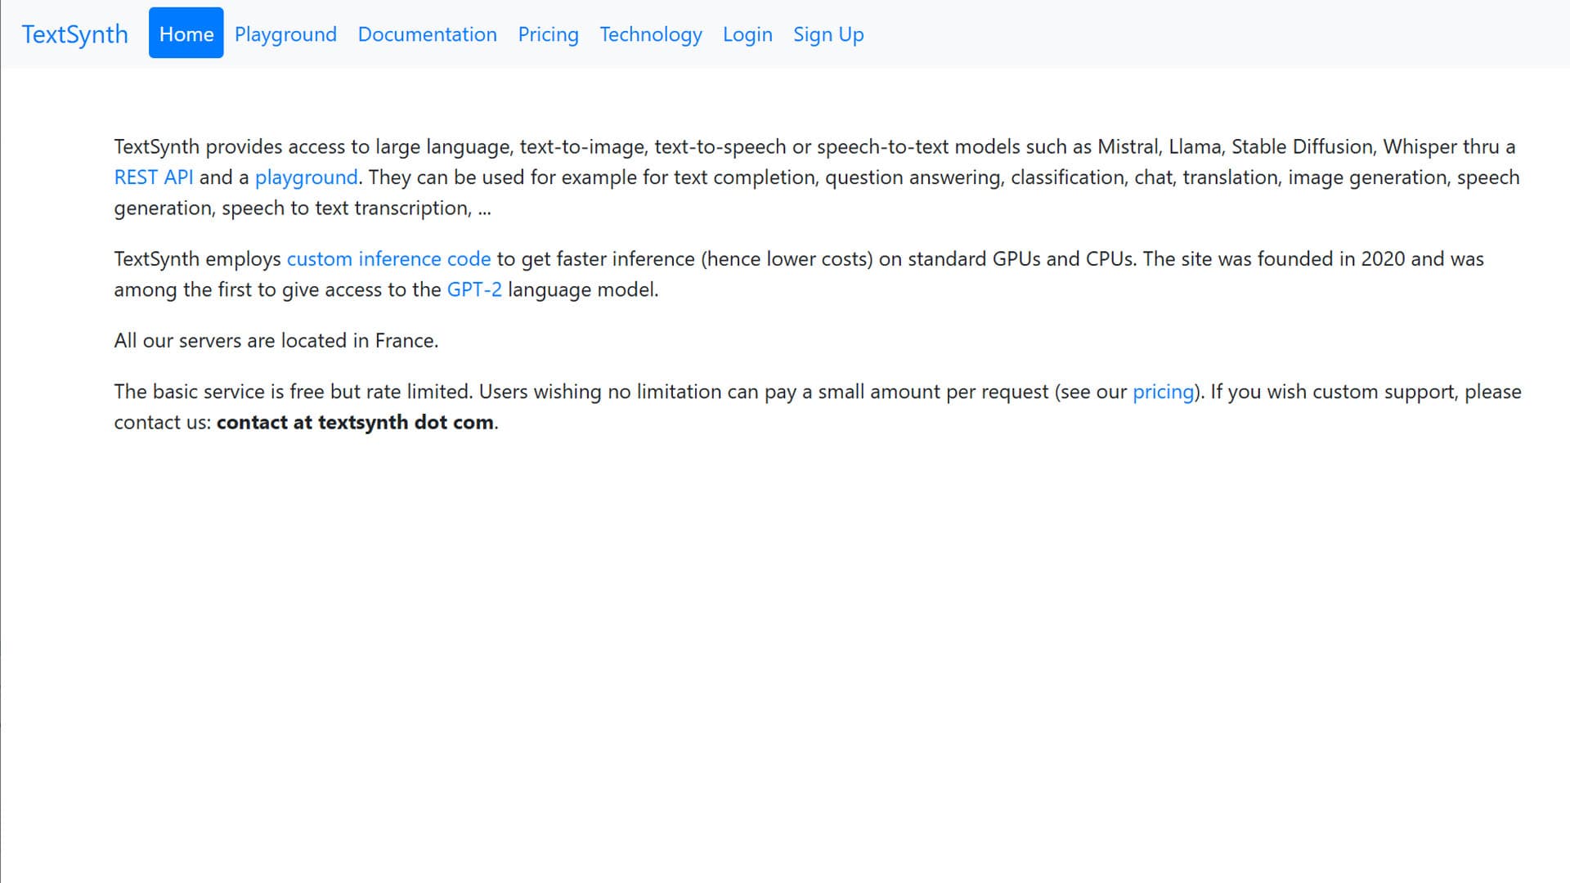1570x883 pixels.
Task: Click the TextSynth brand logo link
Action: 74,34
